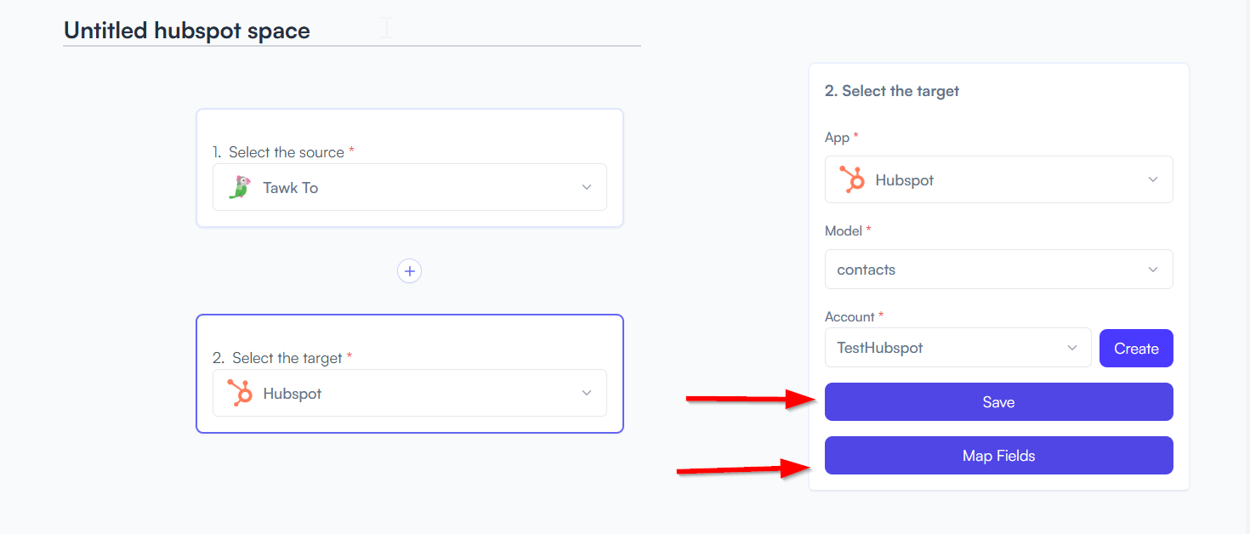
Task: Edit the Untitled hubspot space title
Action: 187,31
